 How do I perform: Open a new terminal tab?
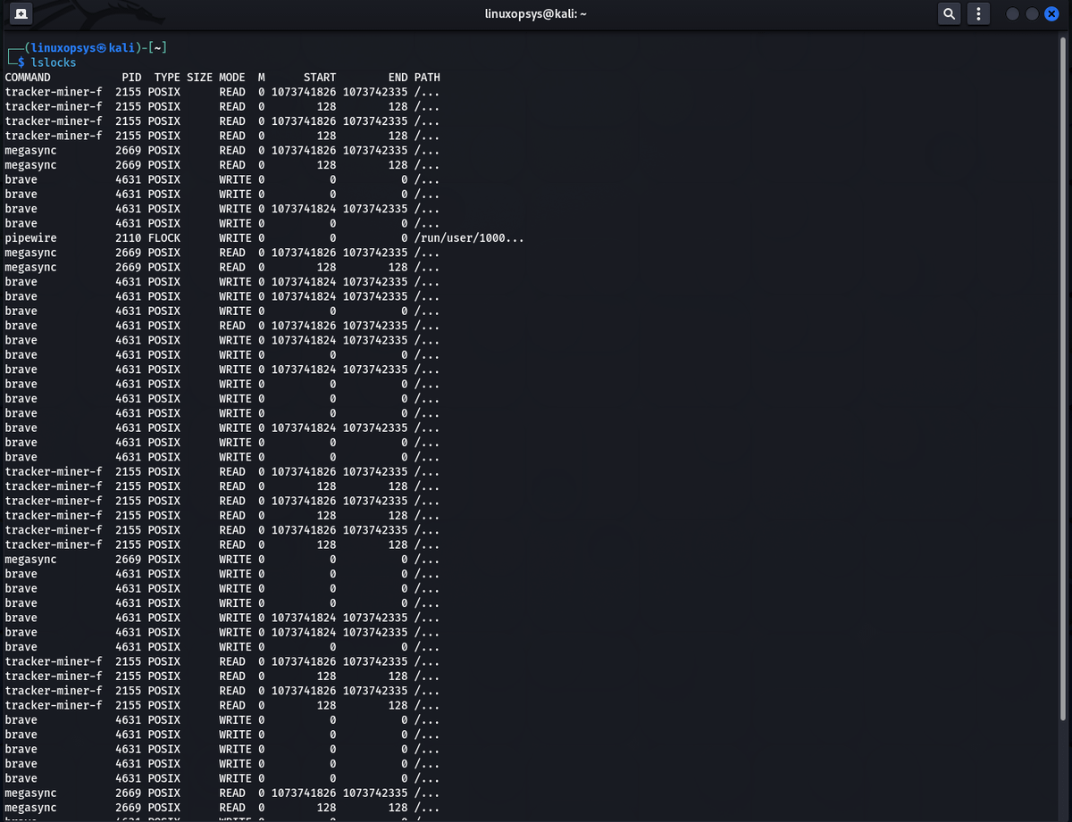tap(21, 13)
